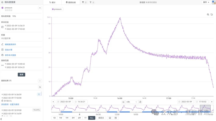Click the 搜索 button
This screenshot has width=216, height=121.
pyautogui.click(x=21, y=74)
